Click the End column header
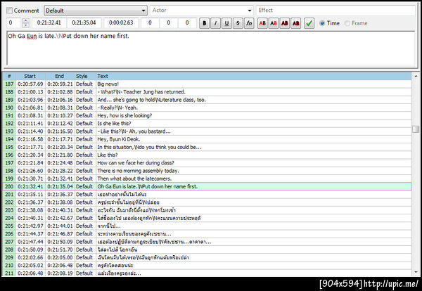 coord(60,76)
